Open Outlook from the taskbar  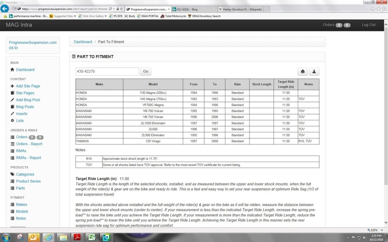tap(34, 237)
